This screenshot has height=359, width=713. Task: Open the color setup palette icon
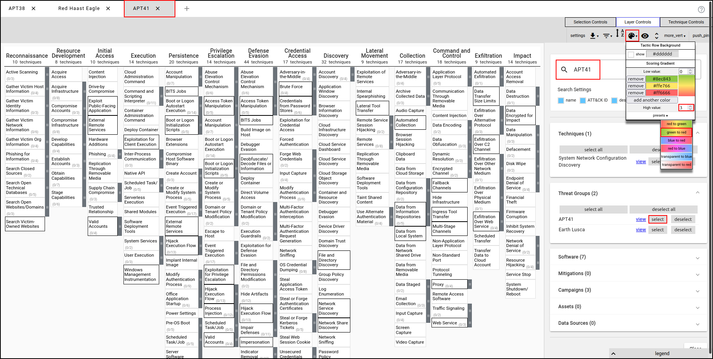click(x=632, y=36)
